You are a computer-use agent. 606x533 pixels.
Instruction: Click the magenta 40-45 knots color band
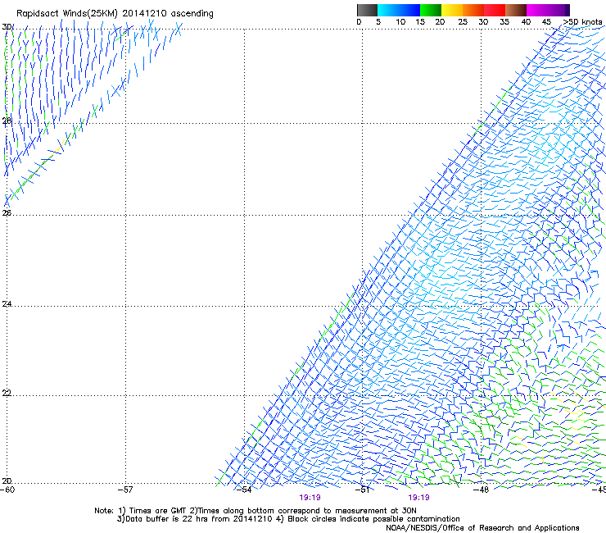(537, 10)
